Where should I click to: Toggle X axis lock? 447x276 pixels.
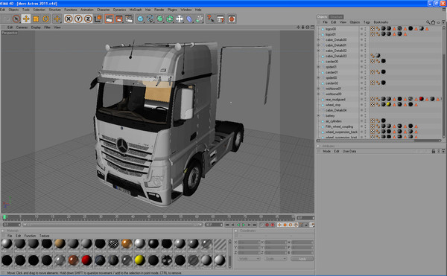69,19
